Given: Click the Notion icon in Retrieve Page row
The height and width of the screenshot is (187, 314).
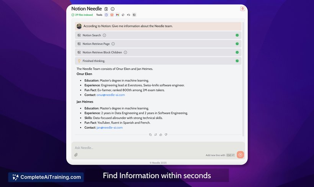Looking at the screenshot, I should pos(79,44).
